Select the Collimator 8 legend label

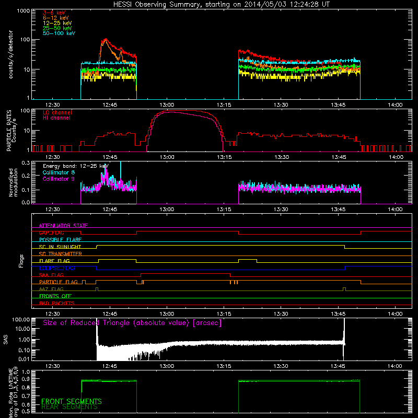click(59, 172)
